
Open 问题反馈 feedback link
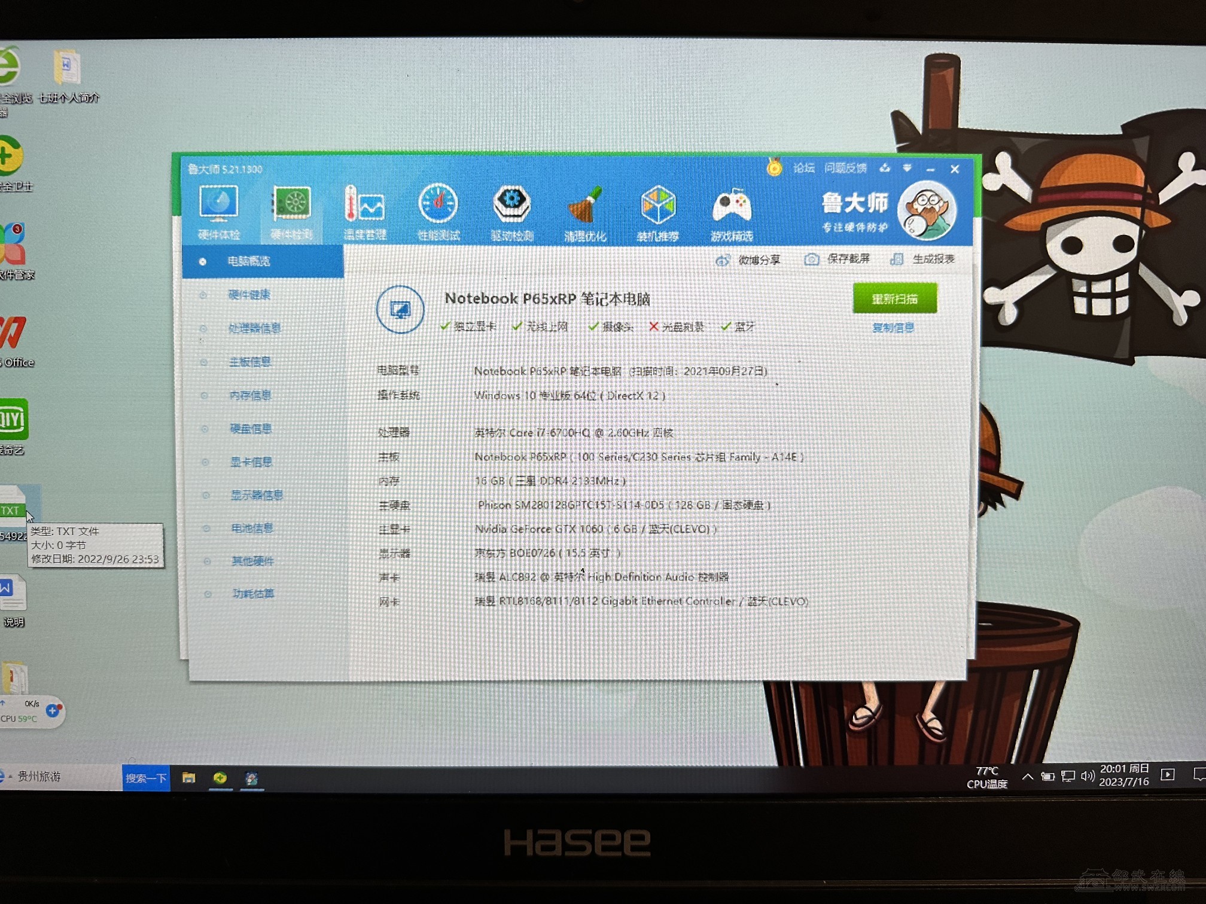tap(845, 168)
